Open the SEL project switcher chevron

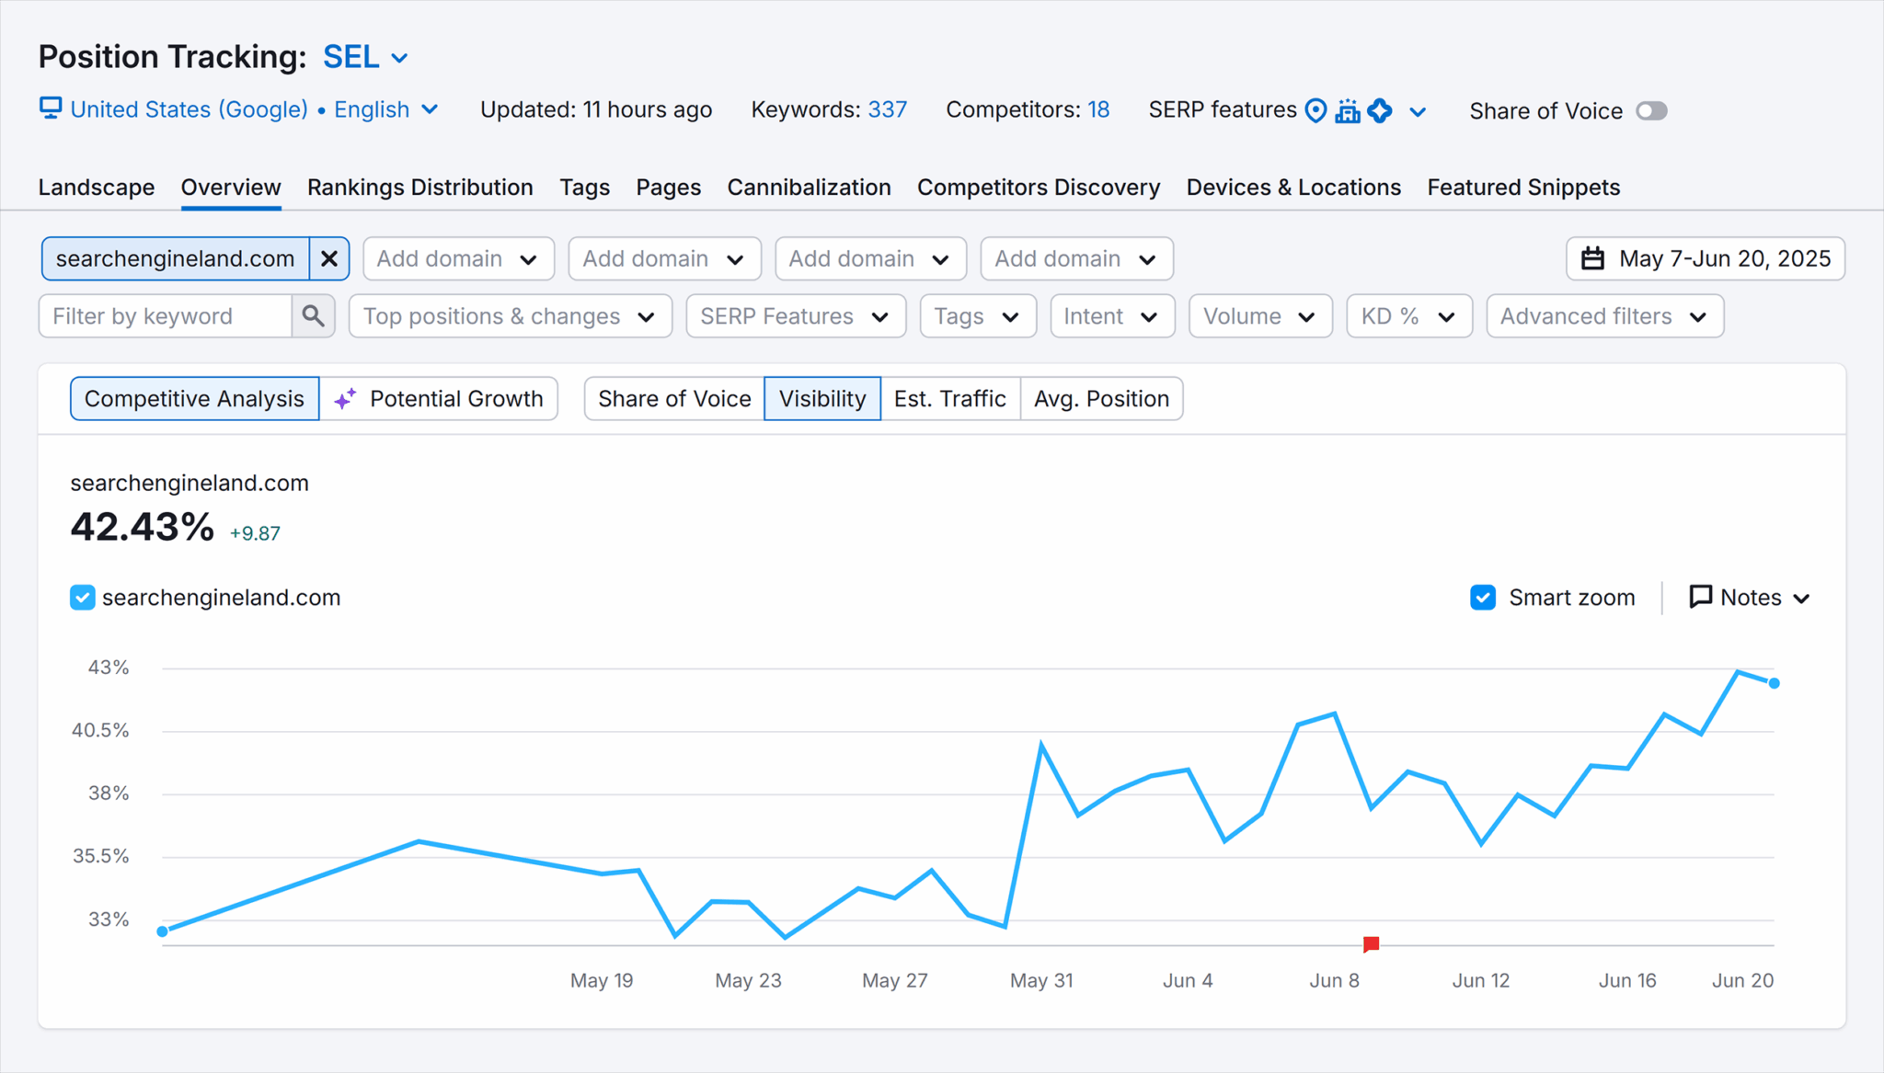pyautogui.click(x=398, y=57)
